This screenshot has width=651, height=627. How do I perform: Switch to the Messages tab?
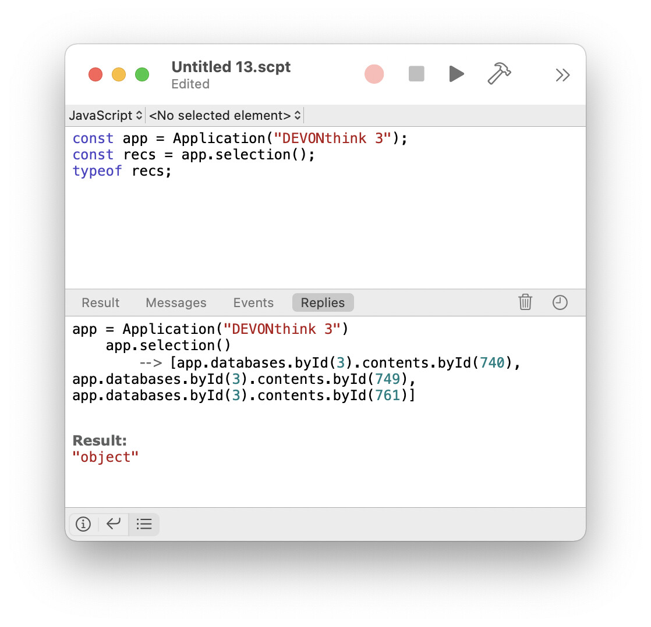point(176,302)
